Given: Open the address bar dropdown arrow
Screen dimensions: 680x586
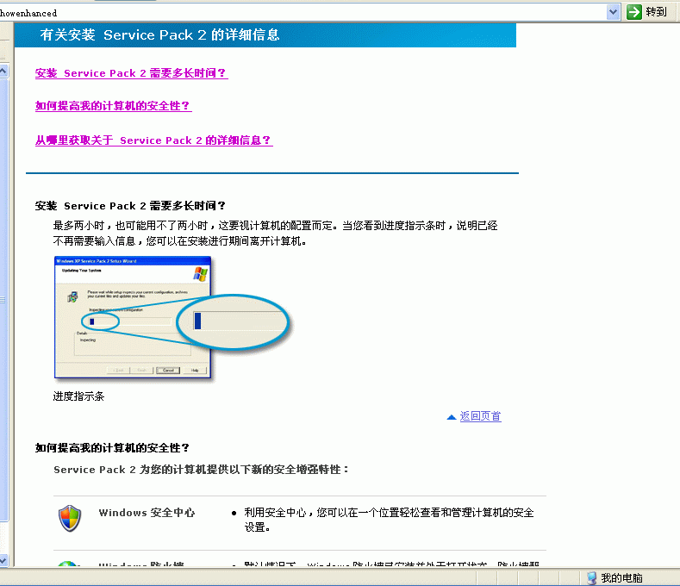Looking at the screenshot, I should tap(613, 12).
